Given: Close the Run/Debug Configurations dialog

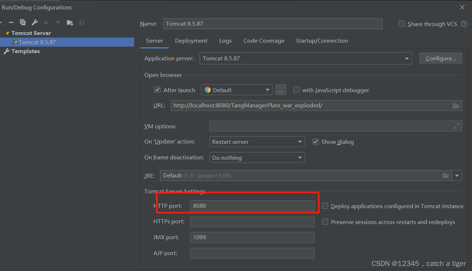Looking at the screenshot, I should tap(462, 7).
